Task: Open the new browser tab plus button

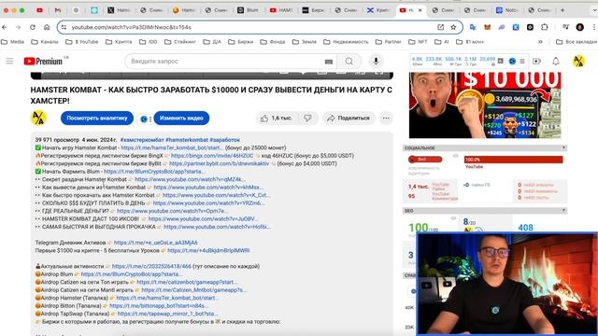Action: [562, 10]
